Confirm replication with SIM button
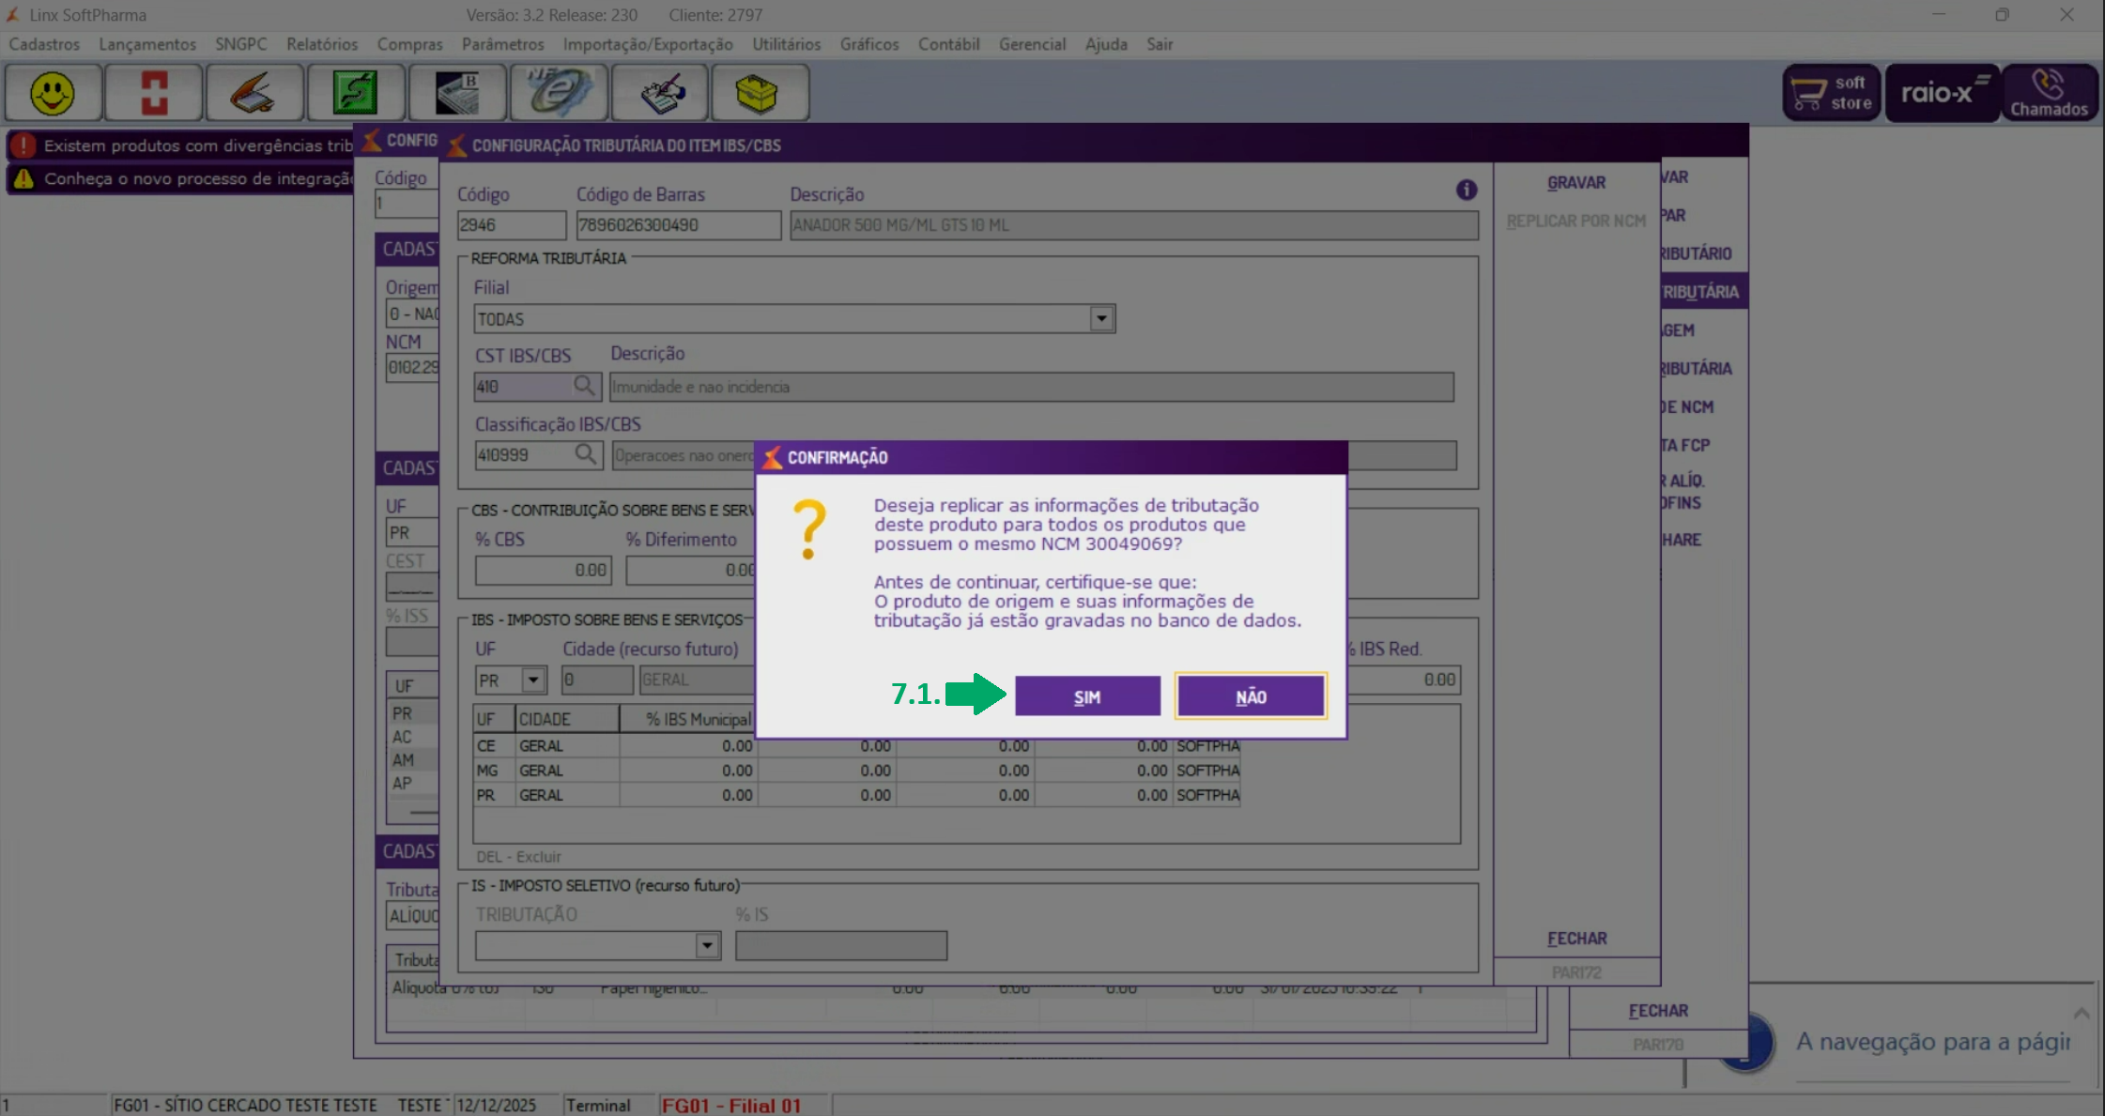Image resolution: width=2105 pixels, height=1116 pixels. tap(1087, 696)
